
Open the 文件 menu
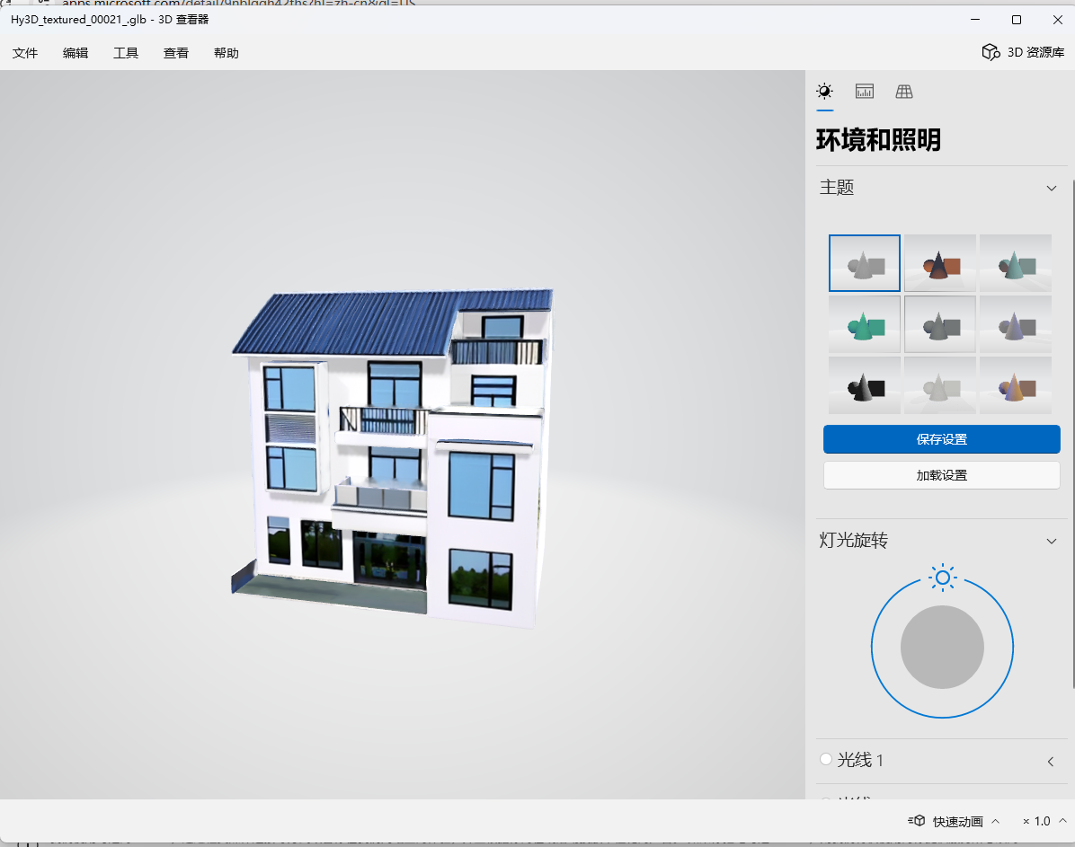[x=24, y=53]
